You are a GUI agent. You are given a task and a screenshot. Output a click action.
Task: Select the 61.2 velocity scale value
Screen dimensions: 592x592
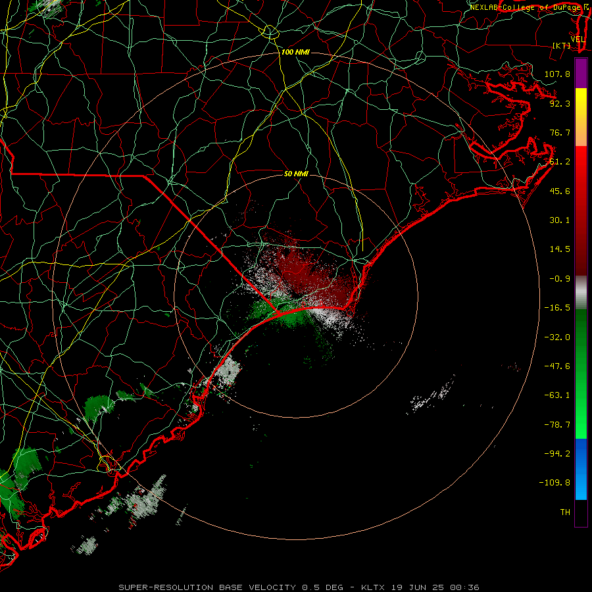[560, 162]
